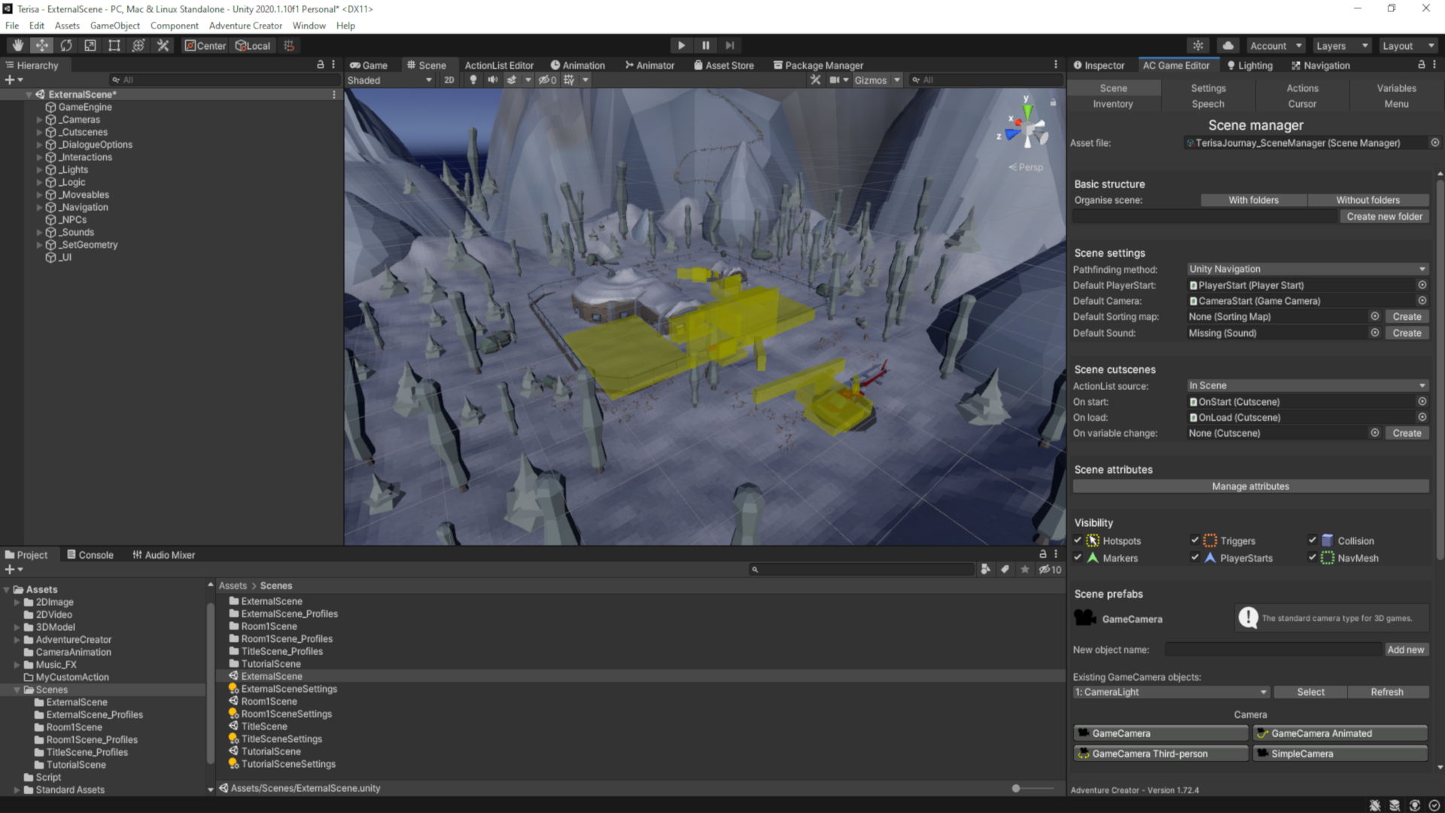
Task: Click the Step frame button
Action: click(729, 46)
